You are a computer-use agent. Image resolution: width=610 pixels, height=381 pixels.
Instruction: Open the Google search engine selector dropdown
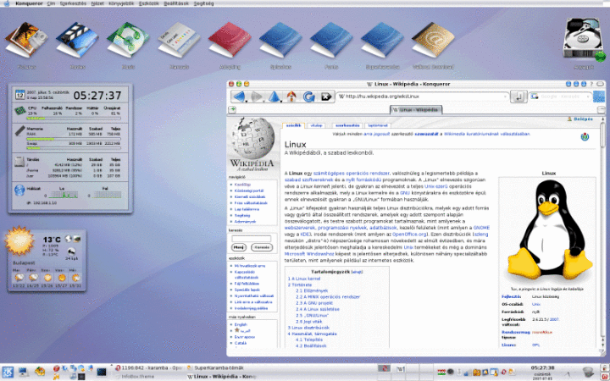(x=536, y=97)
